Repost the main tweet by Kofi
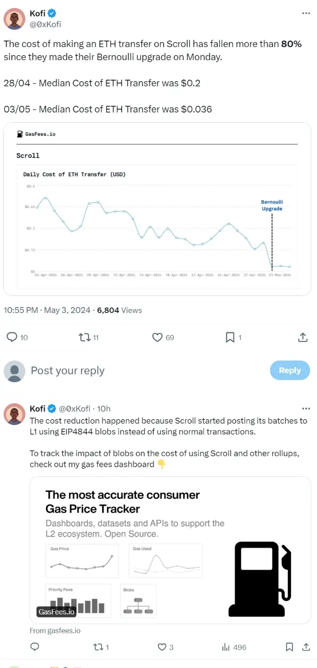 point(84,338)
